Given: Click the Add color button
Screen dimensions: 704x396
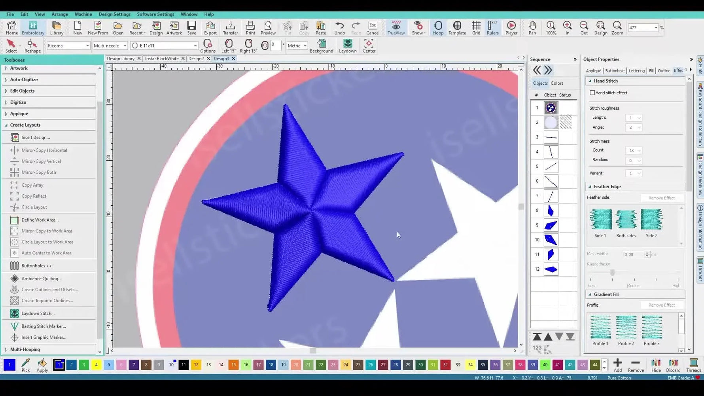Looking at the screenshot, I should (x=617, y=365).
